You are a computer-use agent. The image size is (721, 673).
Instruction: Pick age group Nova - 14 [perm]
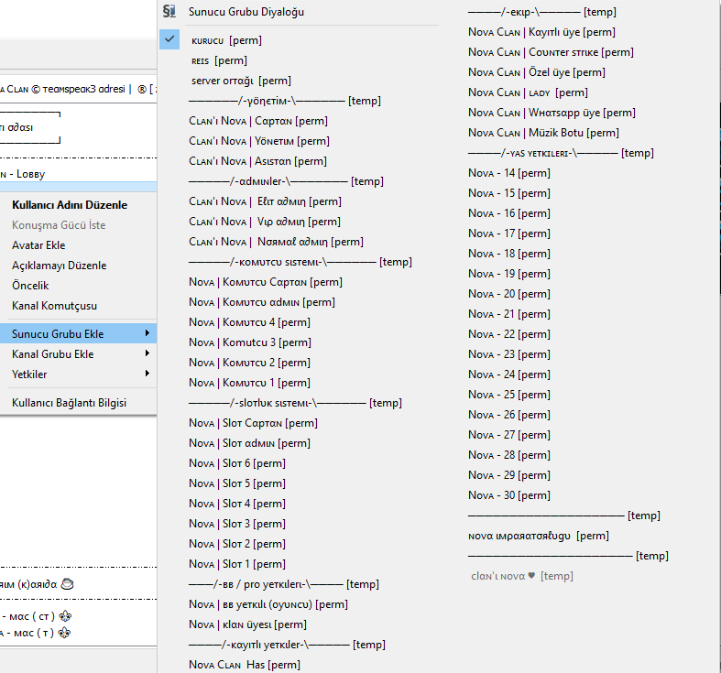click(509, 173)
